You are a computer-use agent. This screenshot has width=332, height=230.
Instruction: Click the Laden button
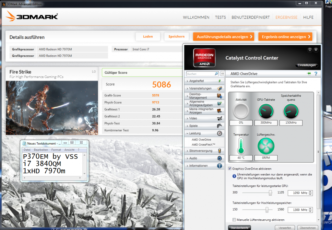coord(148,37)
